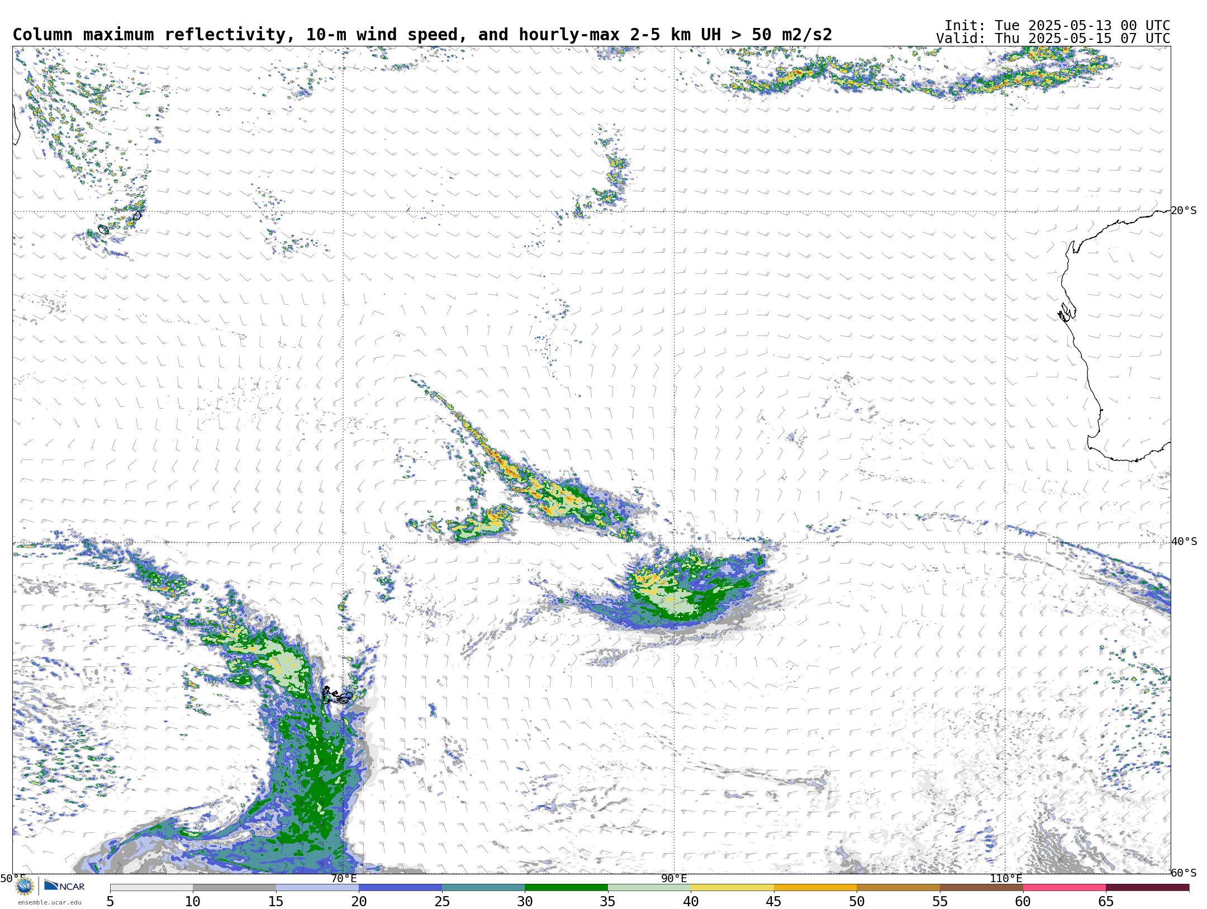The image size is (1207, 909).
Task: Click the 'Valid: Thu 2025-05-15 07 UTC' text
Action: (1053, 39)
